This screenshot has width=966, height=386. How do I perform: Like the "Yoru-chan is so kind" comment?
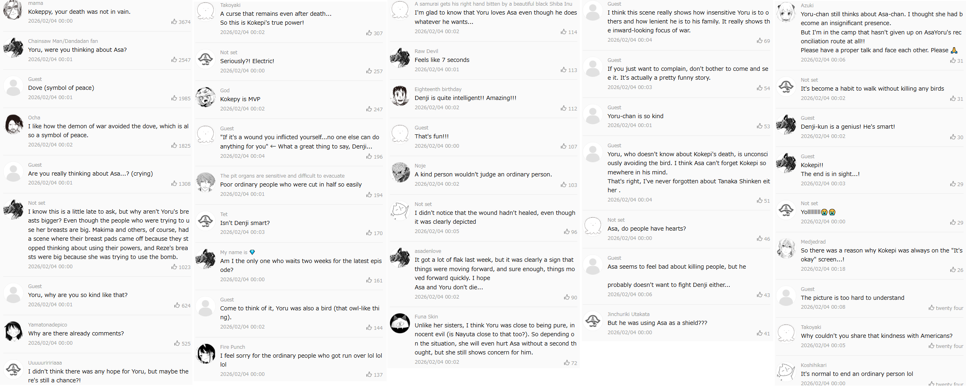pos(760,126)
